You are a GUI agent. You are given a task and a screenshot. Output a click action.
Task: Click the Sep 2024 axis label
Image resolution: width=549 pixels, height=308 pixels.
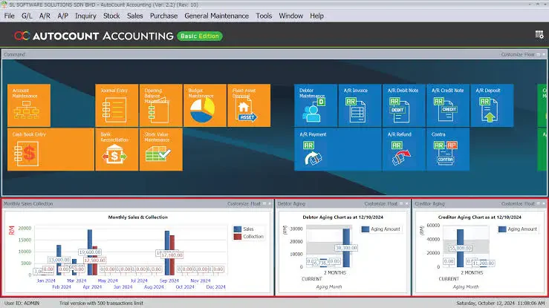coord(169,281)
